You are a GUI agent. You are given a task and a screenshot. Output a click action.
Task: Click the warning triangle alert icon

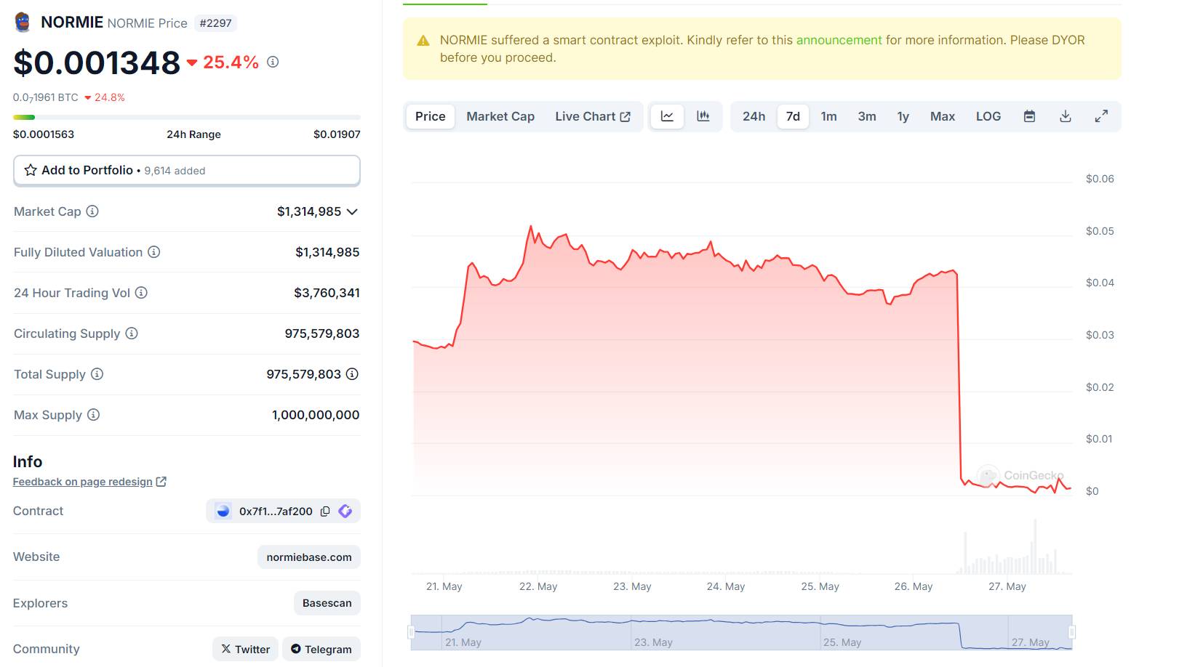coord(423,41)
